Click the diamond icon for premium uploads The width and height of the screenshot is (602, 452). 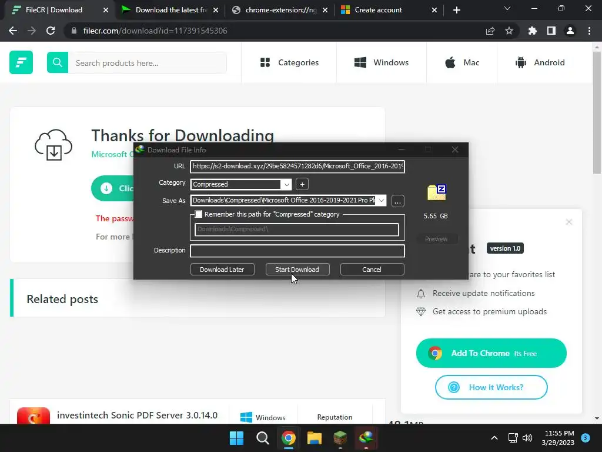421,312
